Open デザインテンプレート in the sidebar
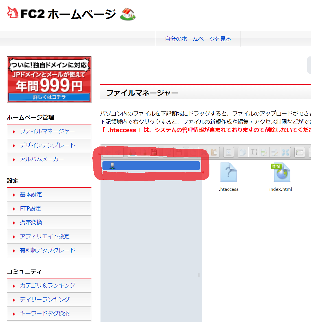311x322 pixels. tap(47, 145)
